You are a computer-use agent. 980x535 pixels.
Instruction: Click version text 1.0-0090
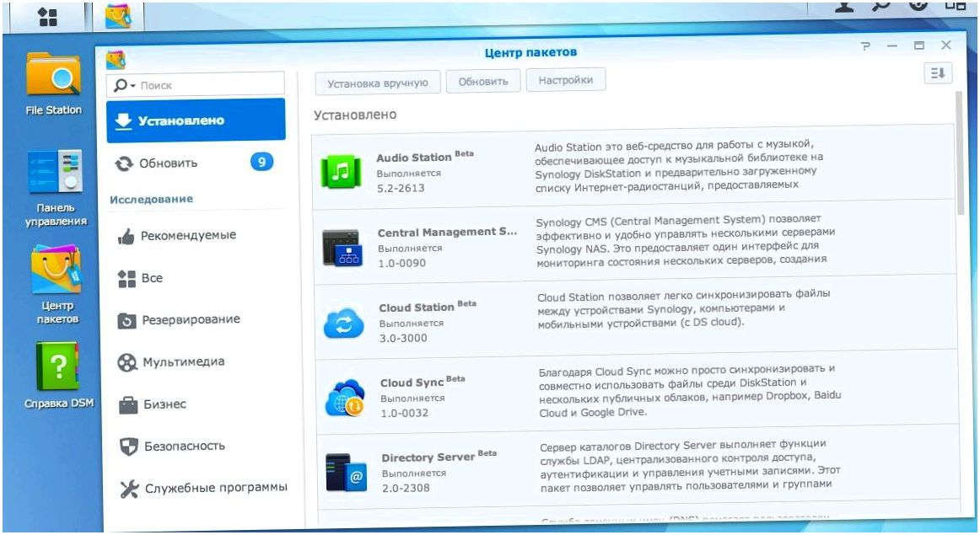pyautogui.click(x=402, y=263)
